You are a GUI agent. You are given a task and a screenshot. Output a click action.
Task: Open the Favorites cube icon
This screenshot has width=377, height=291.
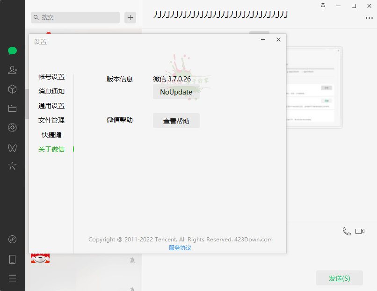(13, 89)
